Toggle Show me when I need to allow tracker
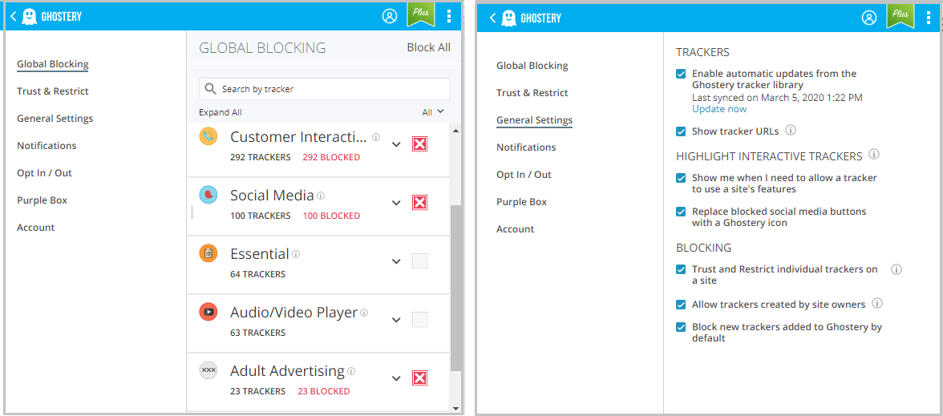 681,178
